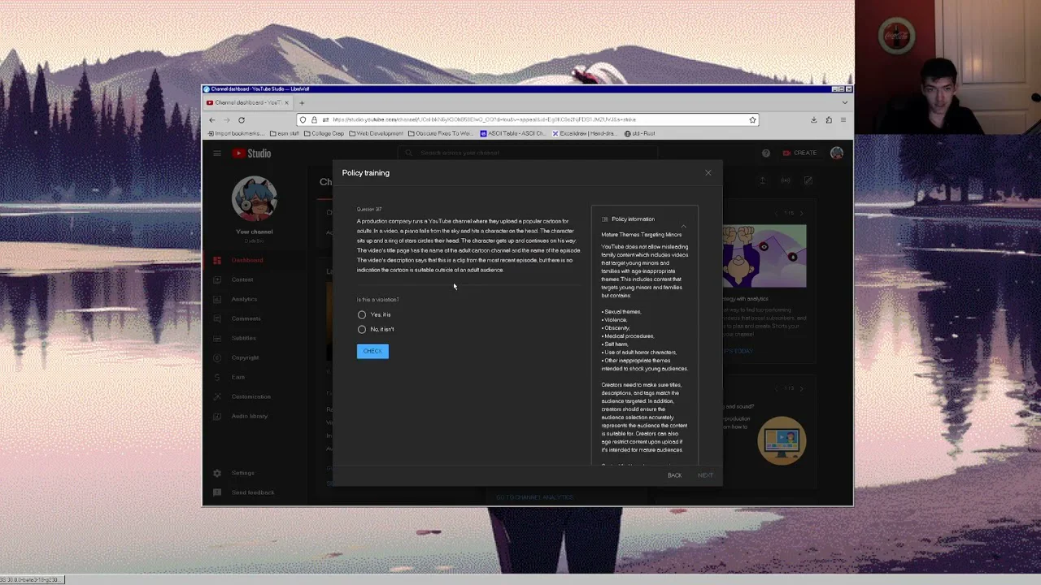
Task: Click the Audio library icon in sidebar
Action: click(217, 416)
